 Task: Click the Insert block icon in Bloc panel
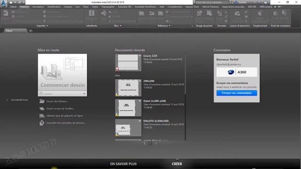[x=103, y=13]
